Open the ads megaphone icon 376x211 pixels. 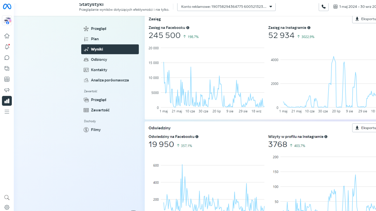tap(7, 90)
